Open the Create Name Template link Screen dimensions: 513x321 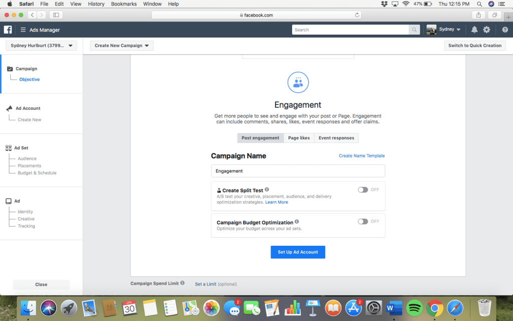coord(362,156)
